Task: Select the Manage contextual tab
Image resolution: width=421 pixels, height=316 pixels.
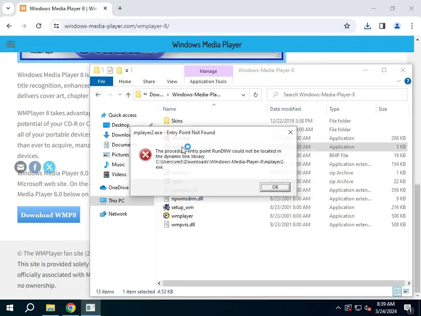Action: pyautogui.click(x=208, y=71)
